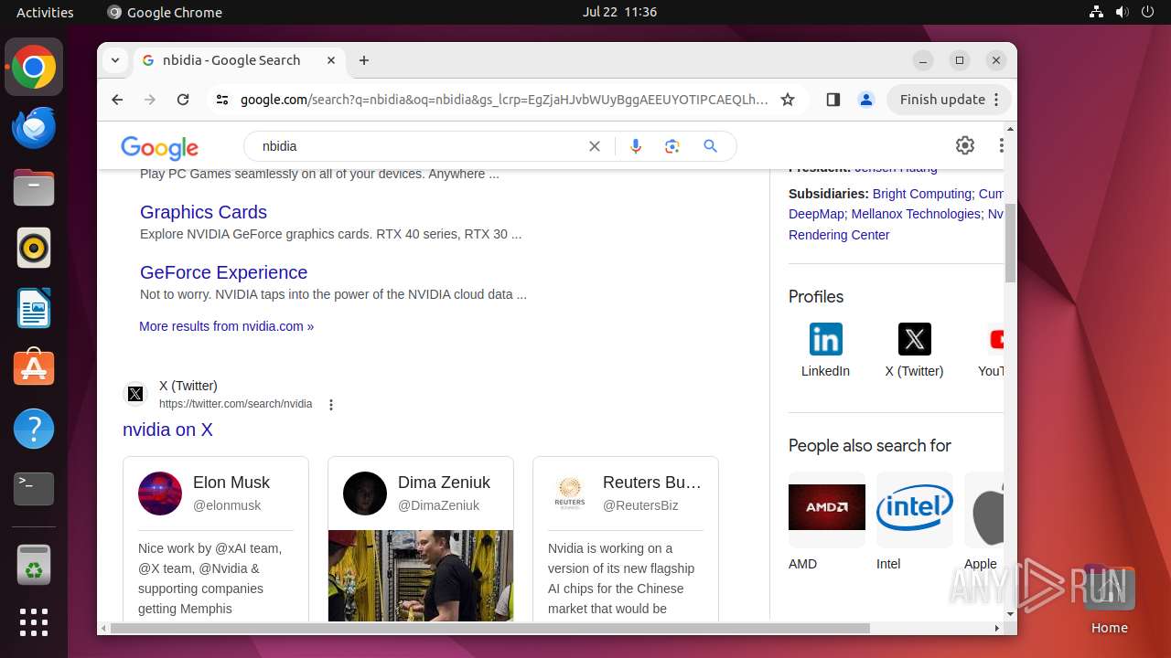The height and width of the screenshot is (658, 1171).
Task: Bookmark this page with the star icon
Action: [788, 100]
